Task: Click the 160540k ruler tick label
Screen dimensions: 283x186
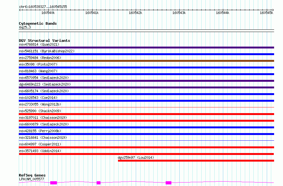Action: tap(48, 13)
